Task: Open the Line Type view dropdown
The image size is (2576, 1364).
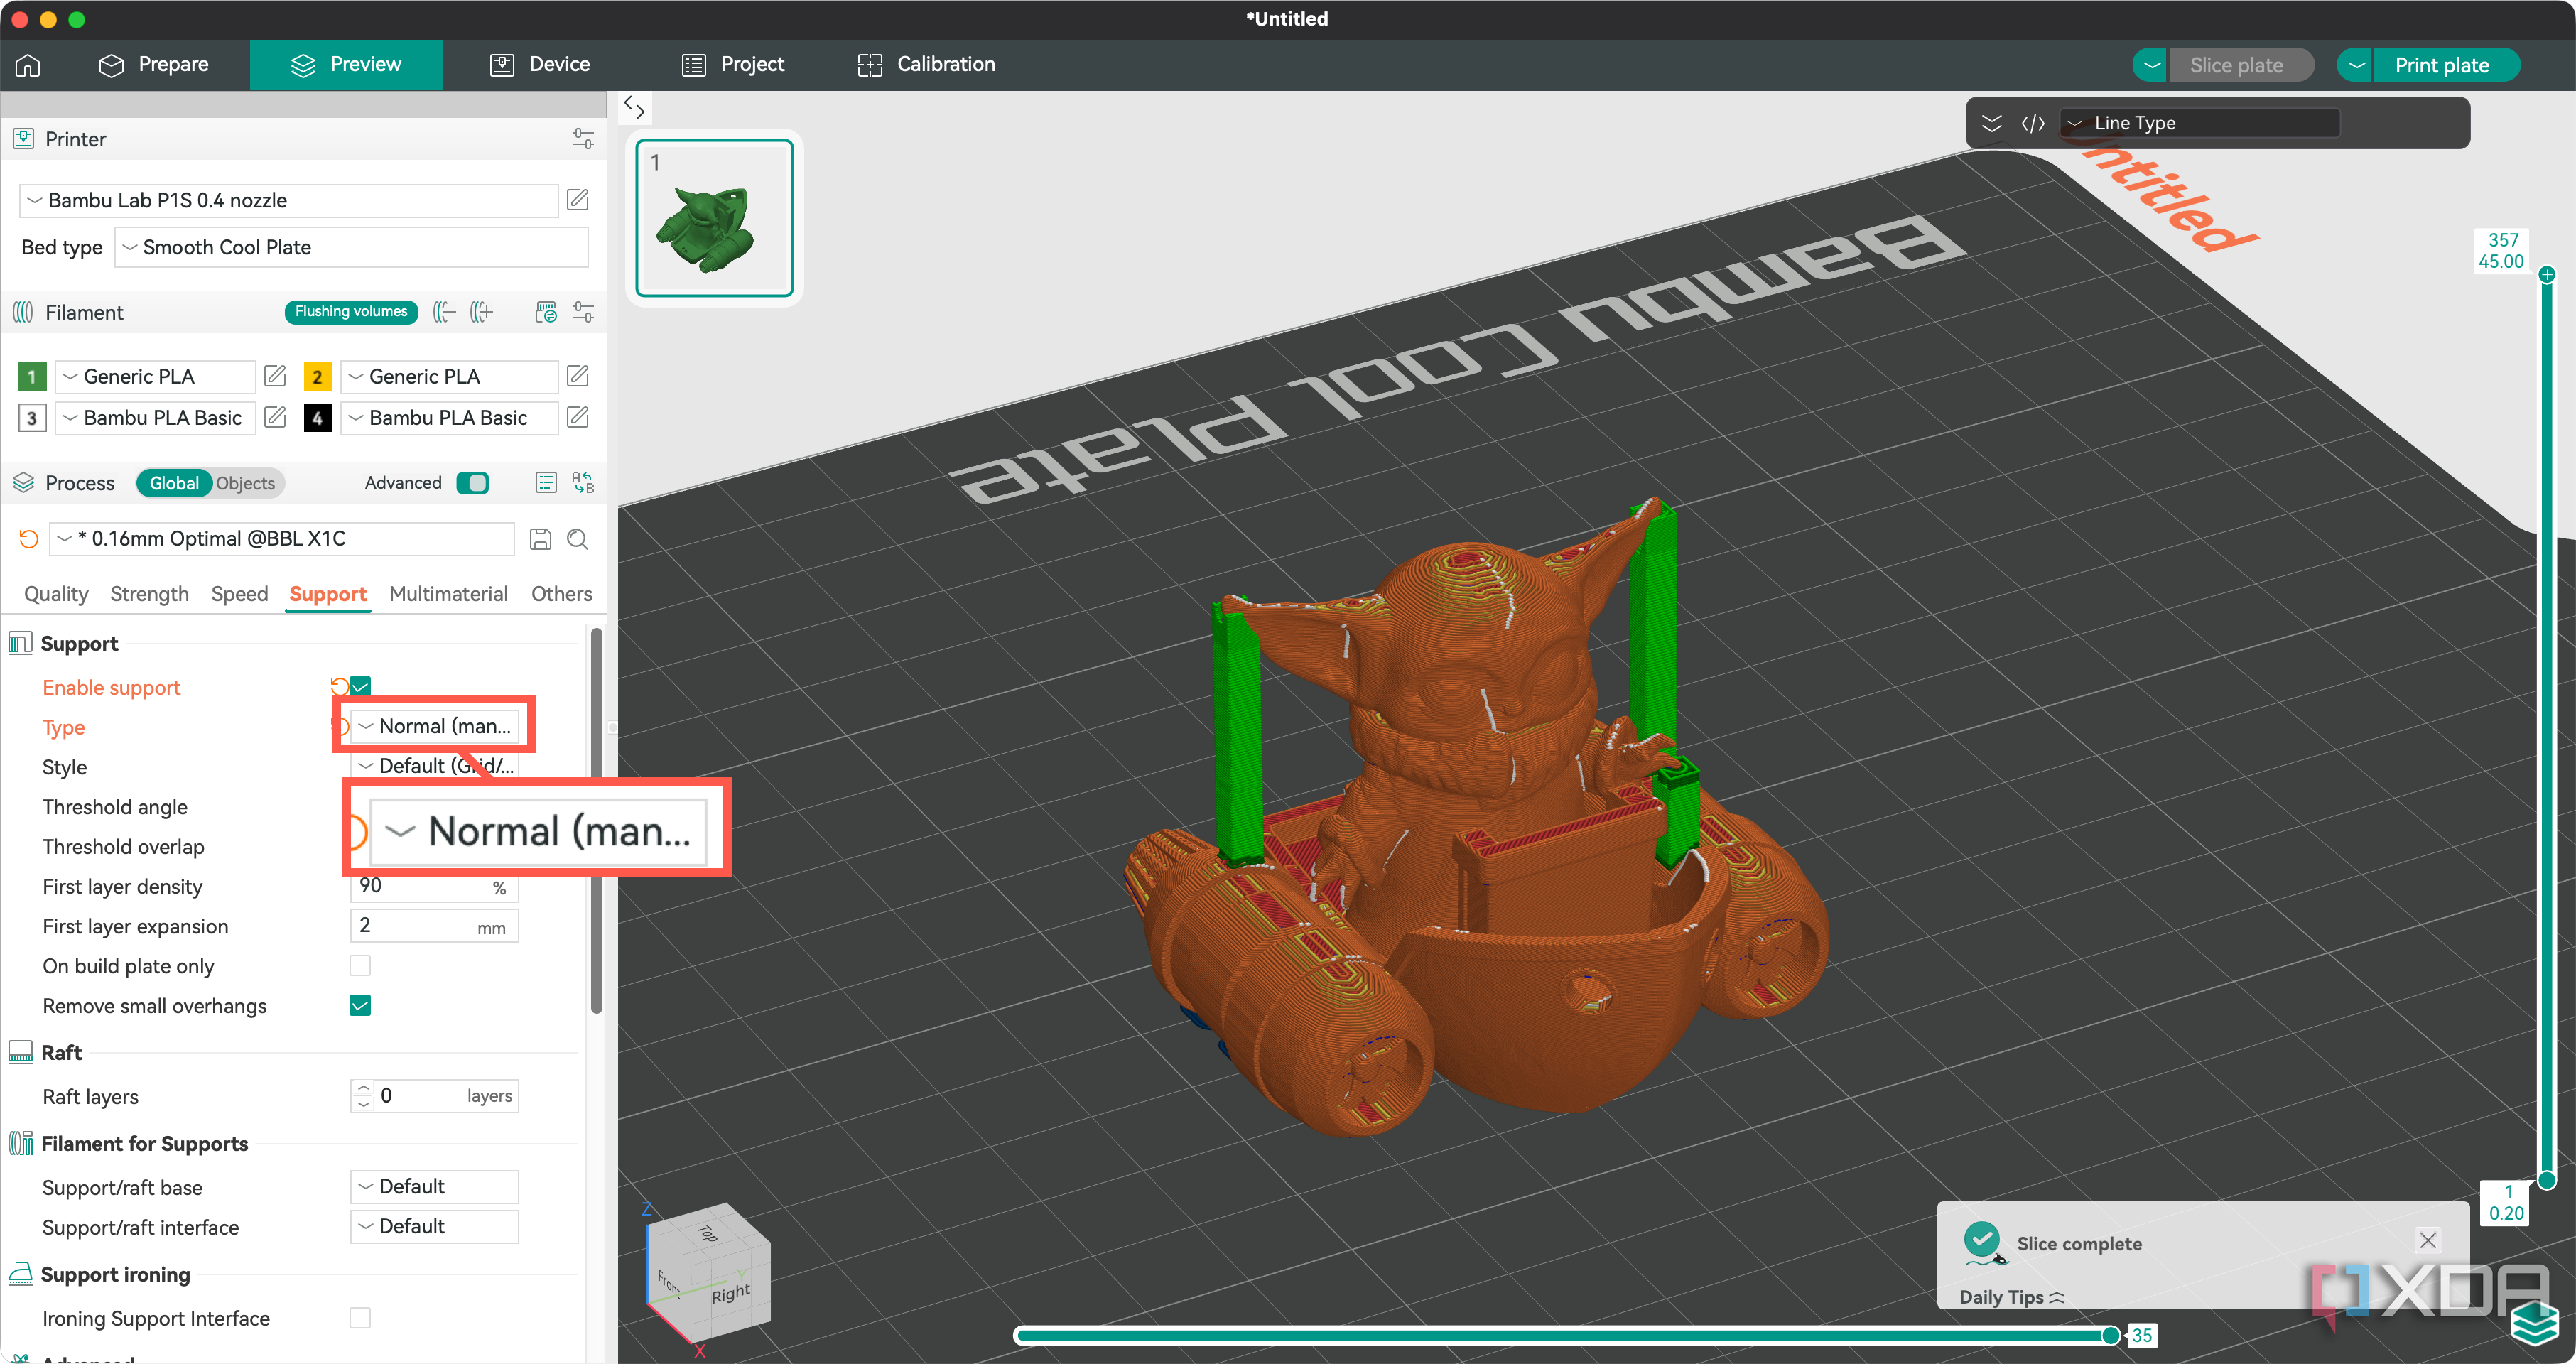Action: [x=2200, y=123]
